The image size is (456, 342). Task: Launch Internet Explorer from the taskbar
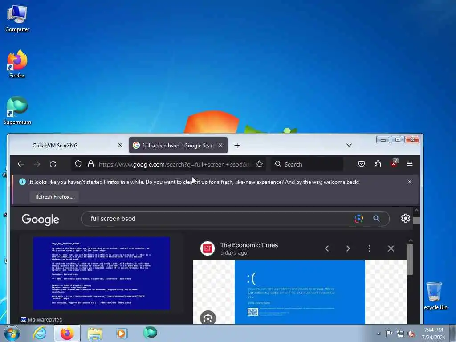(40, 333)
